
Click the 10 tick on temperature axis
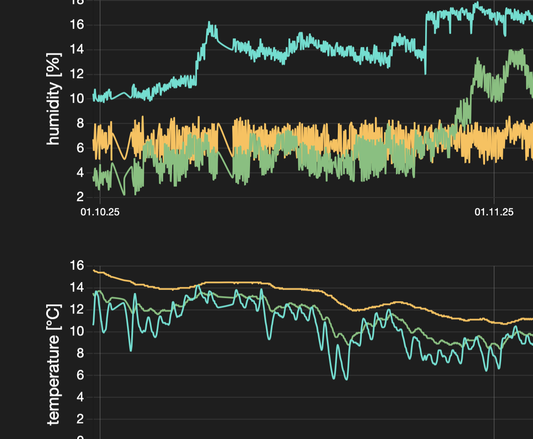click(77, 331)
